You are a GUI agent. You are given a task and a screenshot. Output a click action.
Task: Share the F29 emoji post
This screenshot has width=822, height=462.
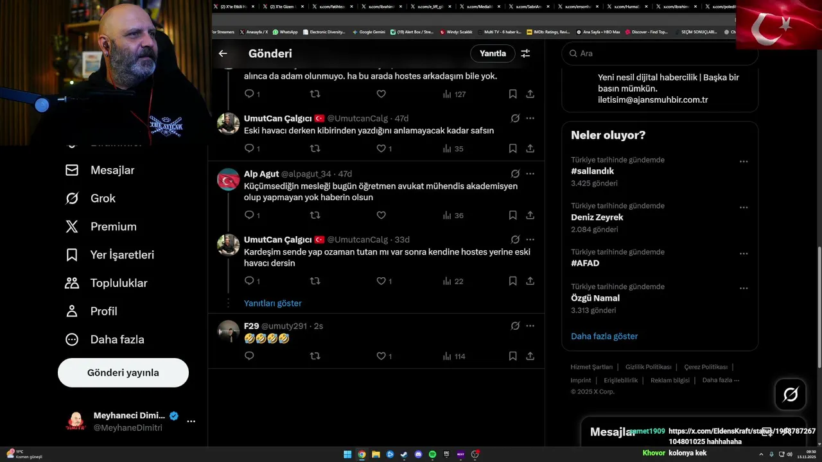(x=530, y=355)
